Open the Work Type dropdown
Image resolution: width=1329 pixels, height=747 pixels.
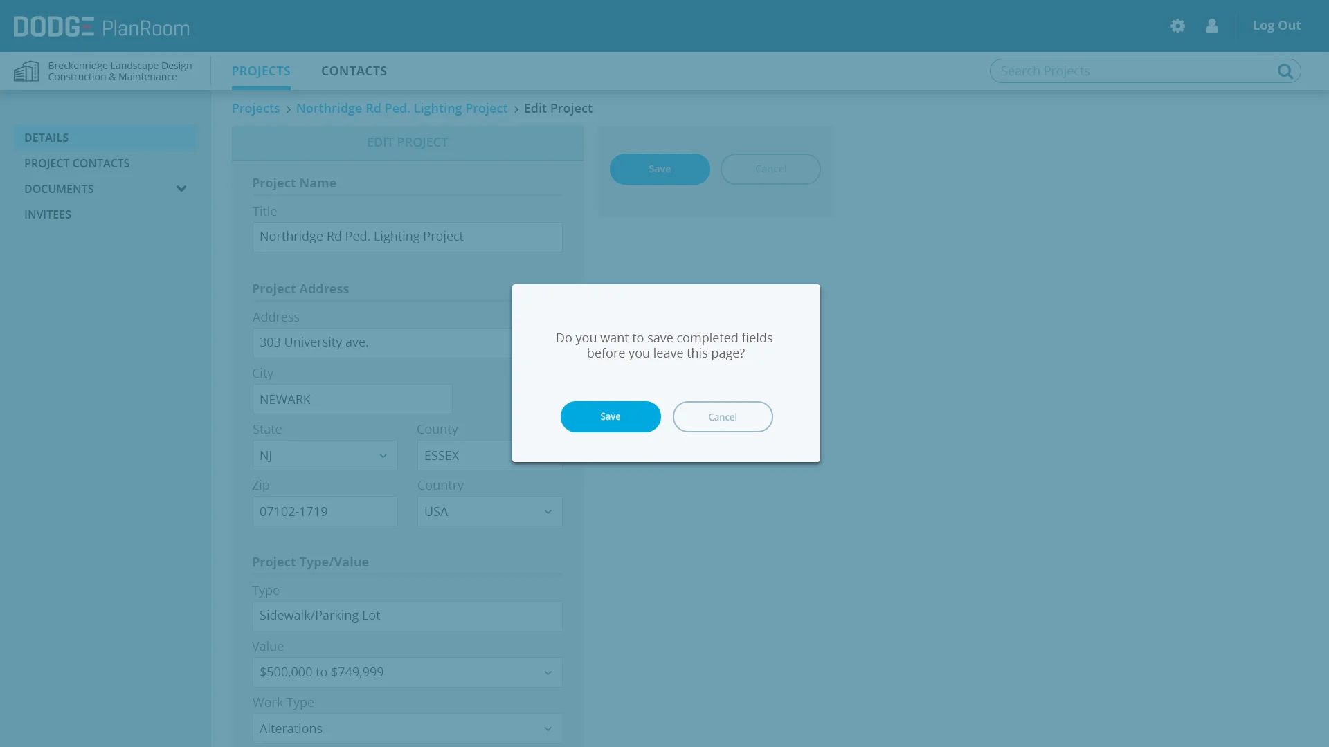[x=407, y=728]
